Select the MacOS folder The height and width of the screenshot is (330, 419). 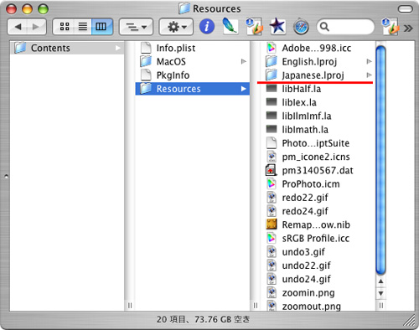coord(193,61)
